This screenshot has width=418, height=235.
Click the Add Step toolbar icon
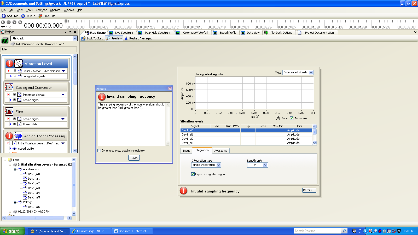[x=4, y=16]
